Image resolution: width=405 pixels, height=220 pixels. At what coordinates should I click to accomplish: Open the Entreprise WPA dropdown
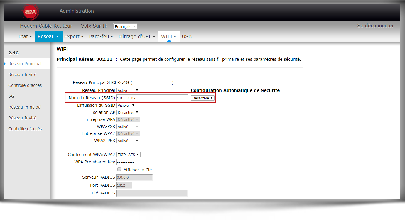(128, 119)
